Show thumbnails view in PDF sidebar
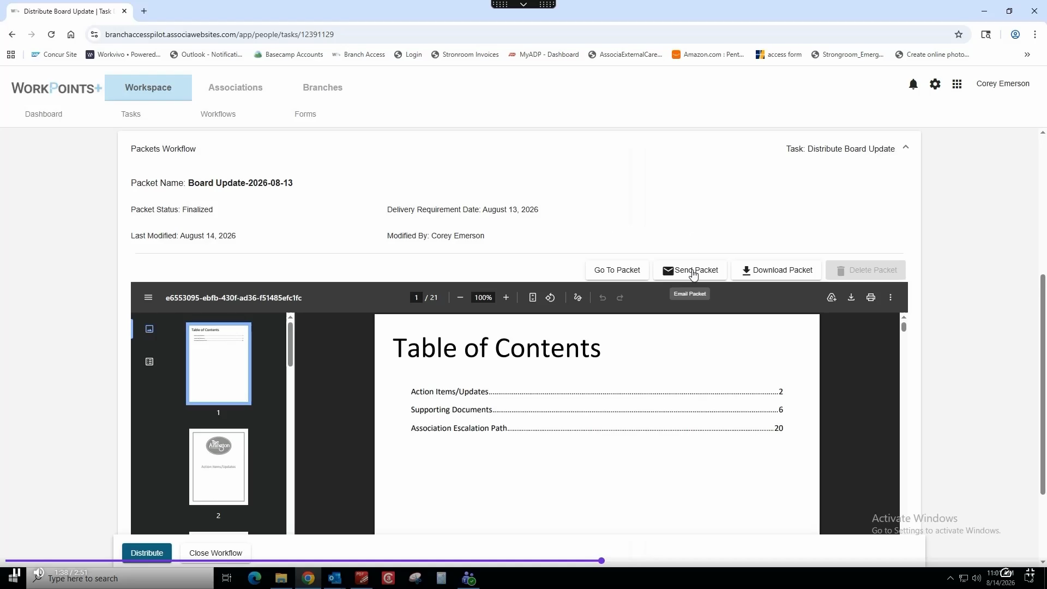Image resolution: width=1047 pixels, height=589 pixels. (x=149, y=329)
